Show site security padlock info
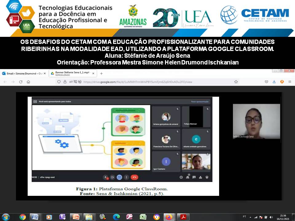The height and width of the screenshot is (221, 295). tap(65, 82)
